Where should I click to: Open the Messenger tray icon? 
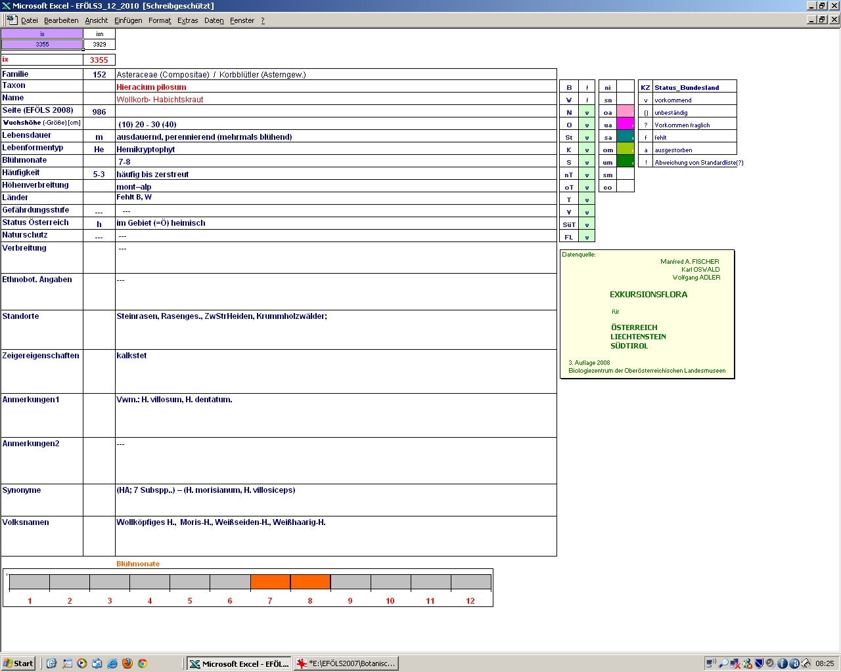[x=747, y=663]
